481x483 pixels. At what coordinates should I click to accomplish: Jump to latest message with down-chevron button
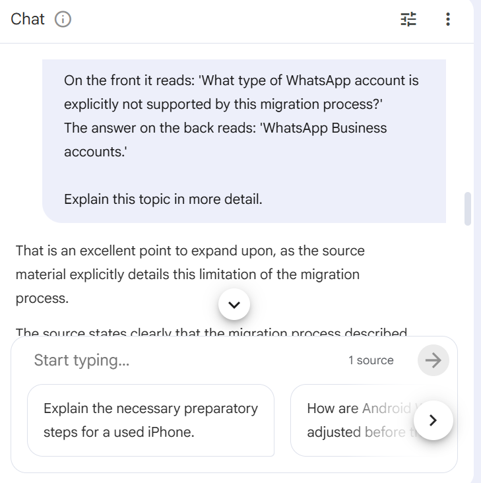(234, 304)
